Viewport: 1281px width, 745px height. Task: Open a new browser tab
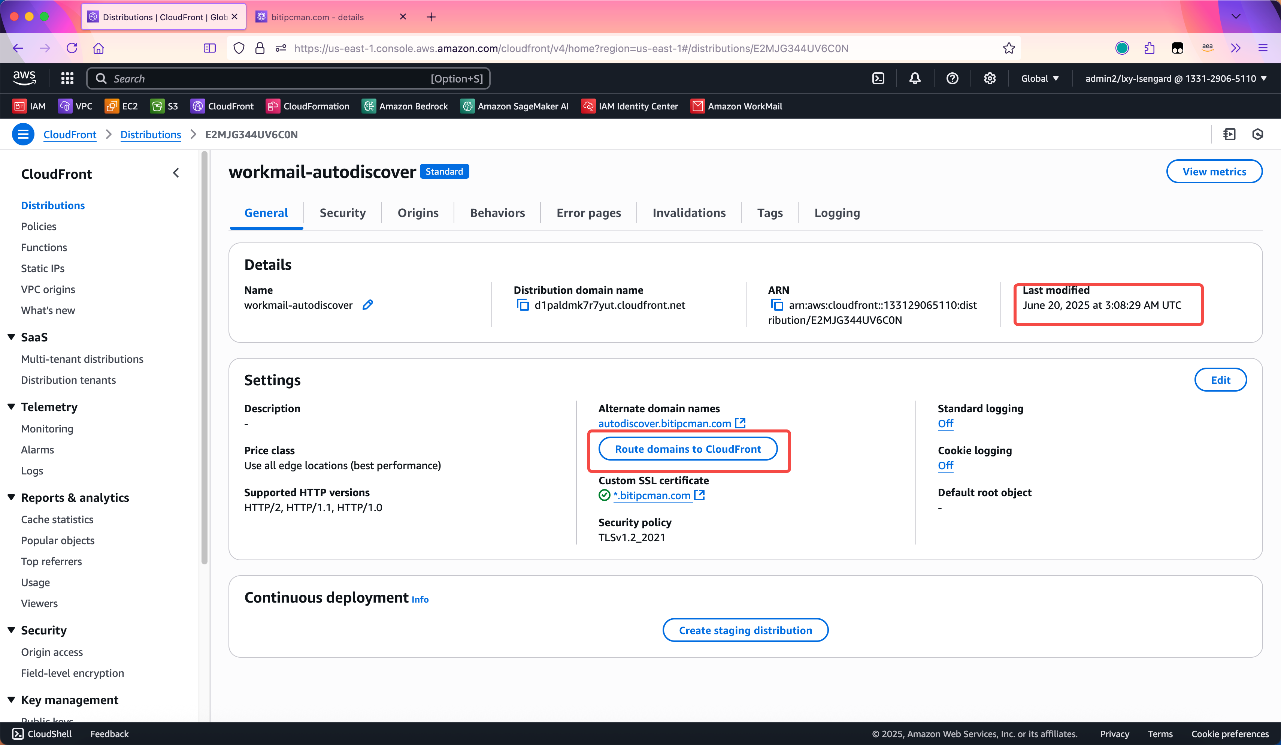pyautogui.click(x=431, y=17)
